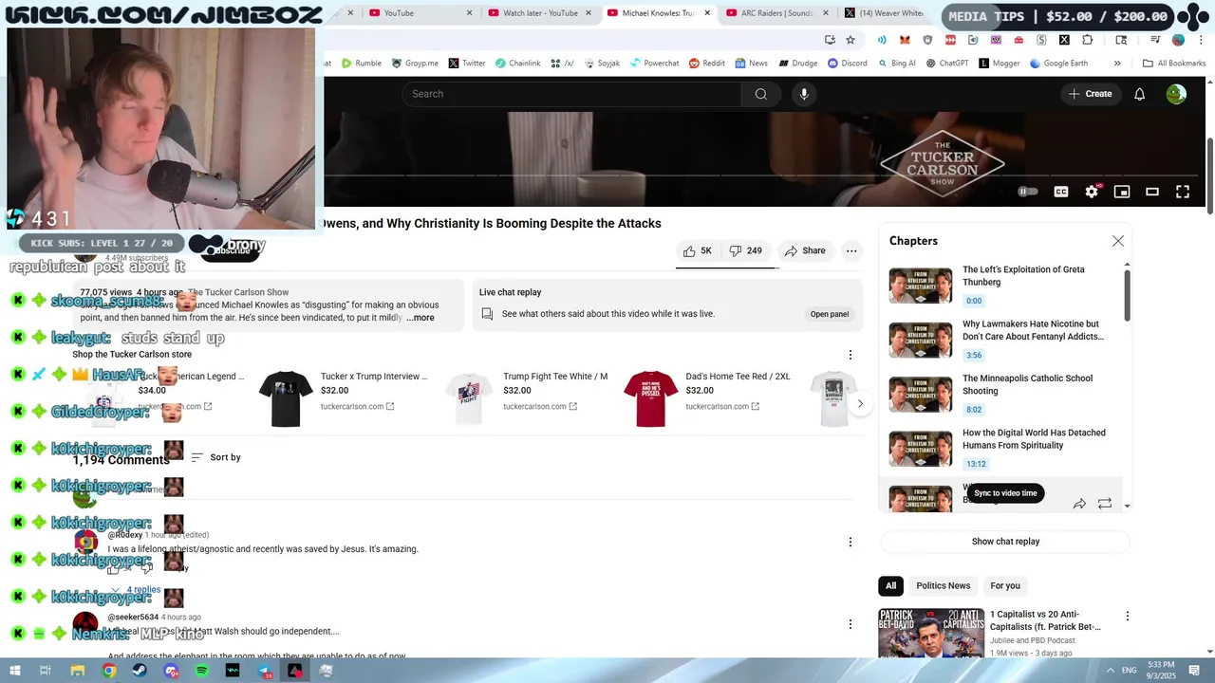
Task: Open the video settings gear
Action: pyautogui.click(x=1092, y=192)
